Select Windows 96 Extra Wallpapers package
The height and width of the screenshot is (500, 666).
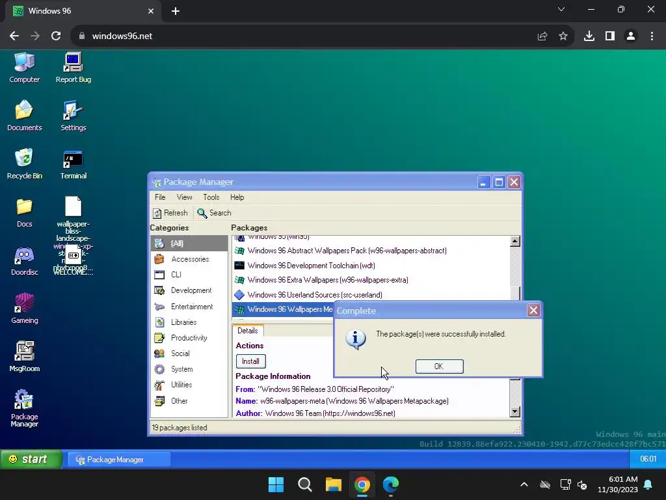tap(371, 280)
